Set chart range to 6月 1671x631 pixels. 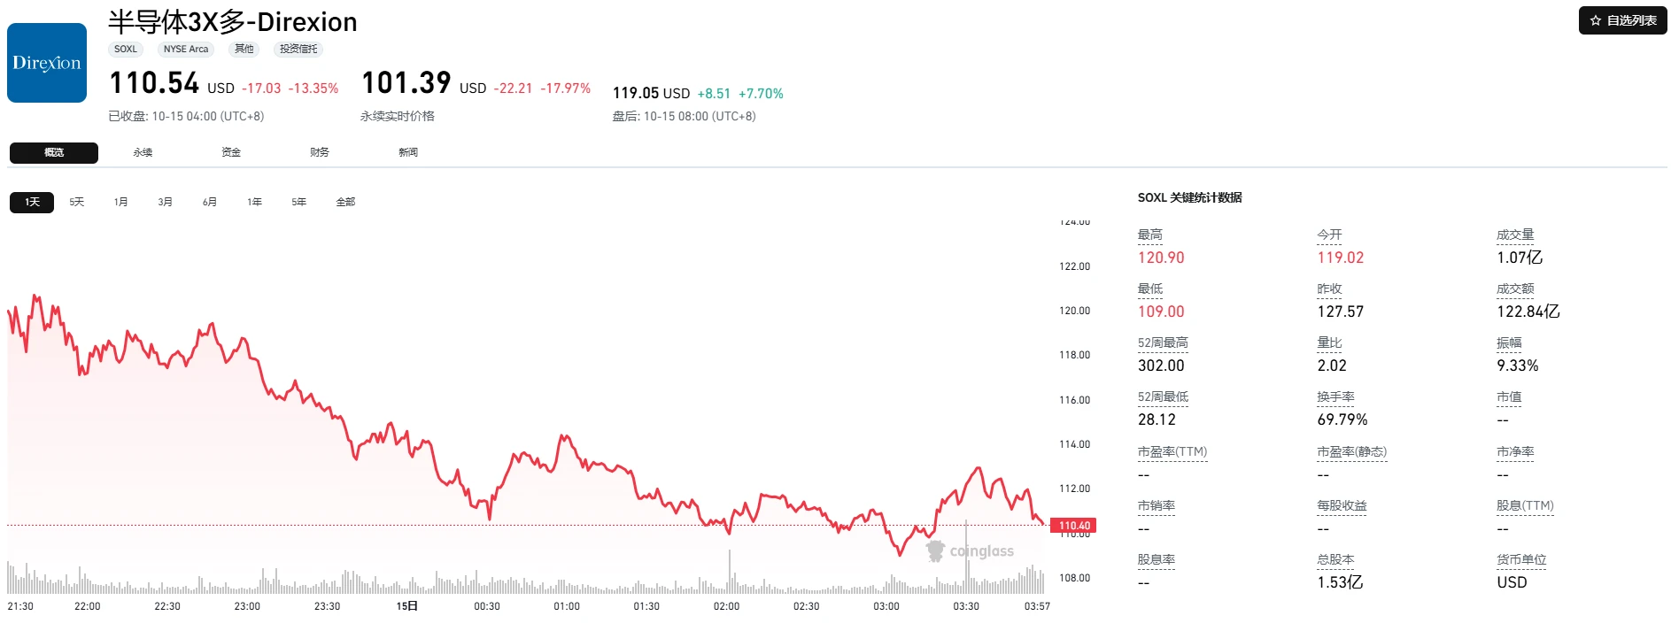[x=210, y=202]
